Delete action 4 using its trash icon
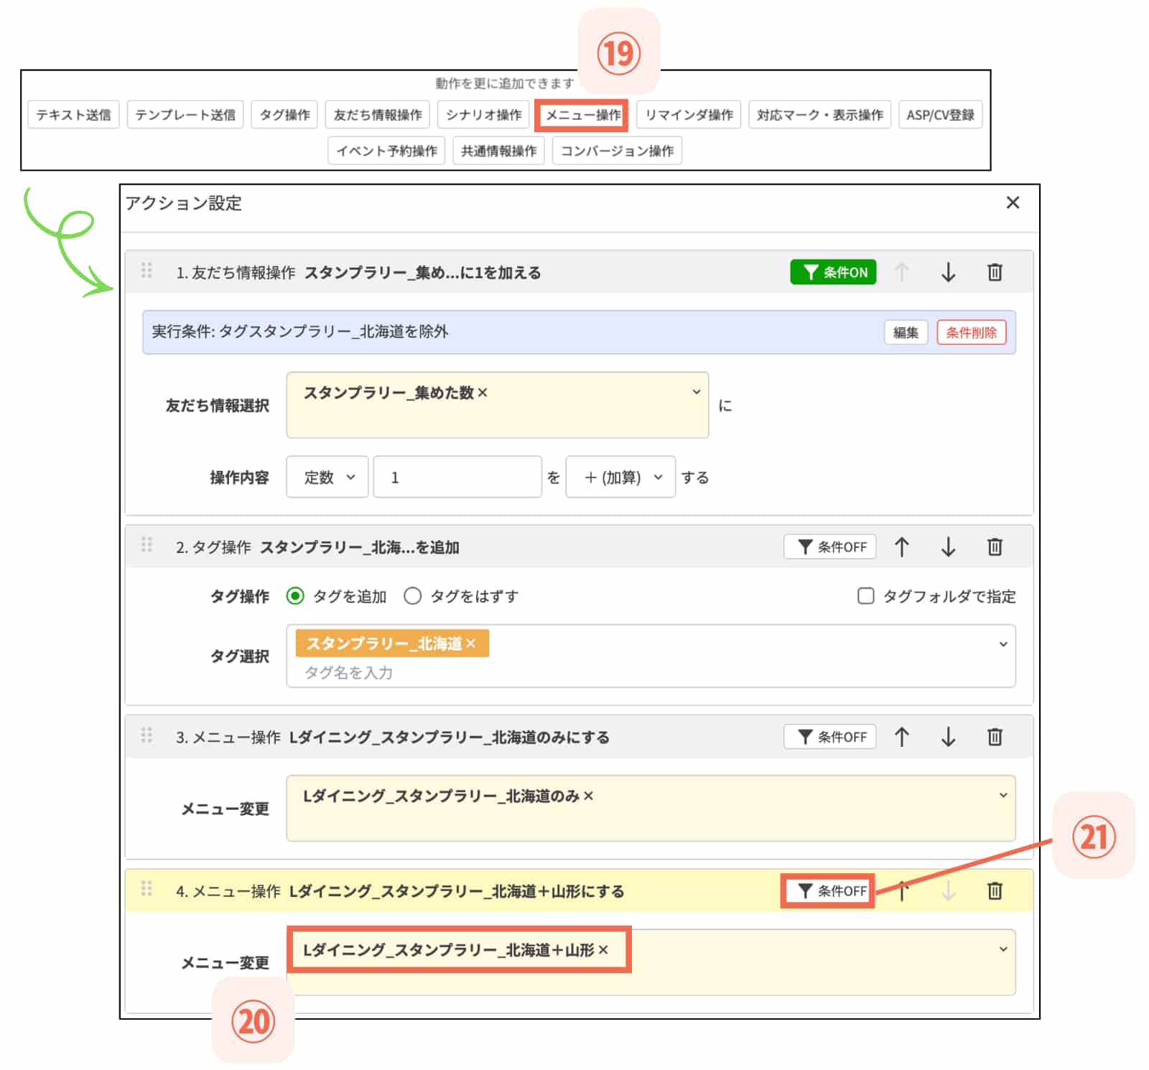The image size is (1149, 1070). tap(995, 890)
